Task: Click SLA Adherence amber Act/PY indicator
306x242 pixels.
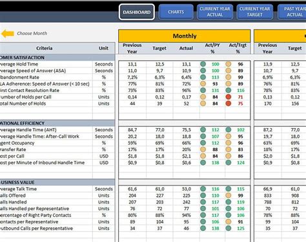Action: point(203,84)
